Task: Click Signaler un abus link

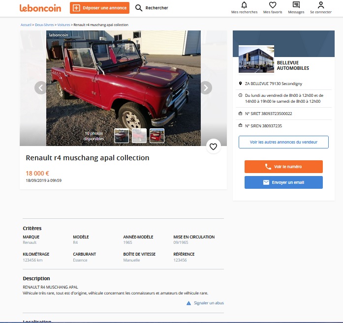Action: 209,303
